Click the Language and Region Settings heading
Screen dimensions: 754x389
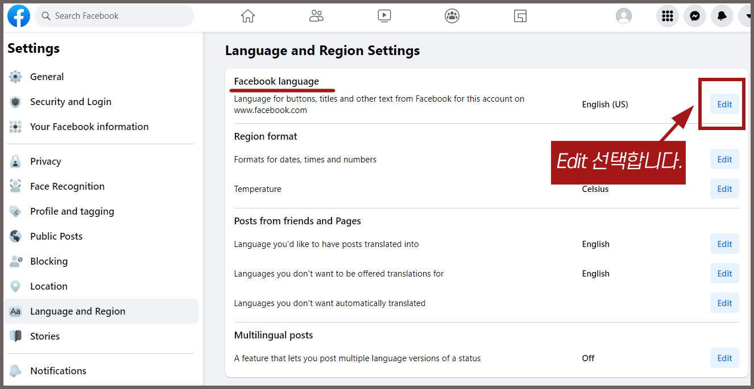coord(322,51)
